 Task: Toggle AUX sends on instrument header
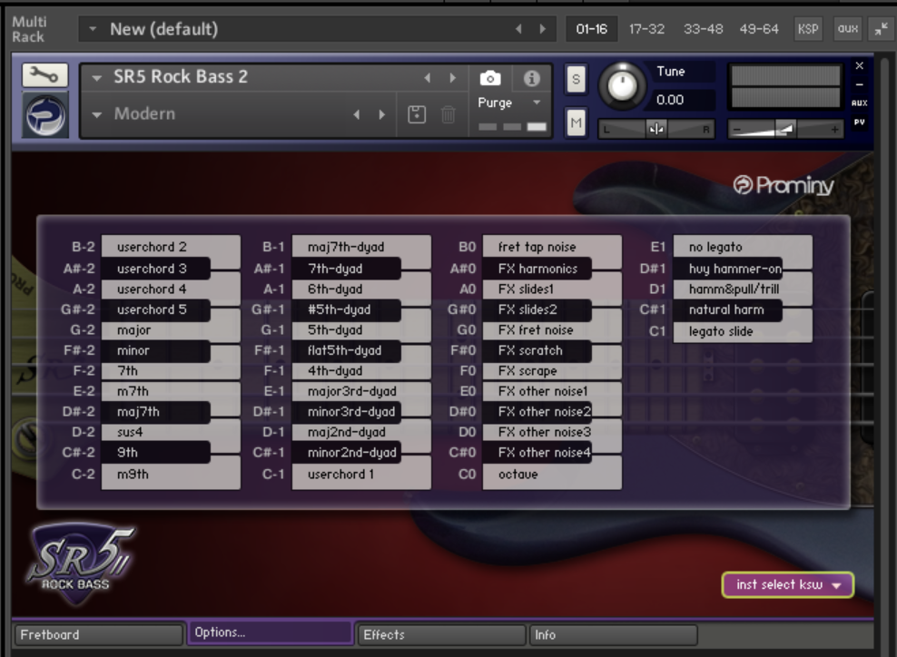[859, 103]
